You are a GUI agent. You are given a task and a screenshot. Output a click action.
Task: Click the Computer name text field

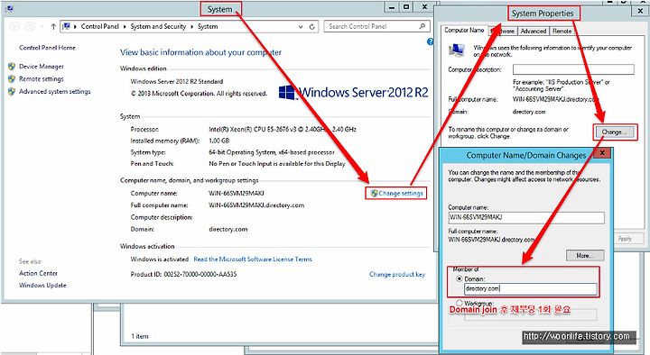[x=526, y=217]
